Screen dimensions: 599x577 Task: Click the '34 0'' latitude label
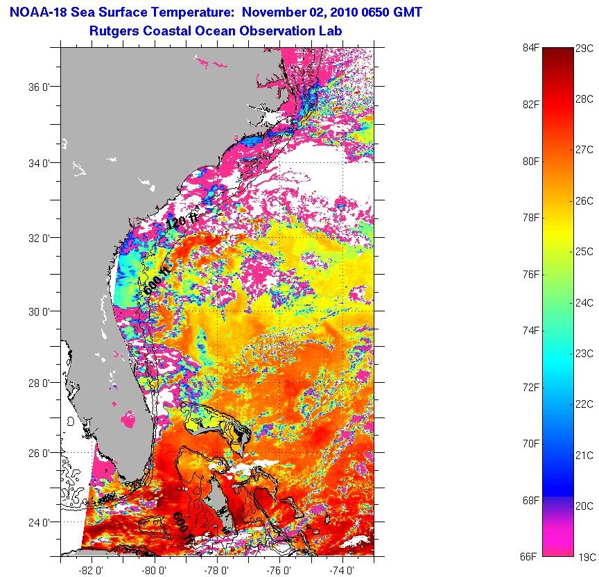pyautogui.click(x=39, y=164)
